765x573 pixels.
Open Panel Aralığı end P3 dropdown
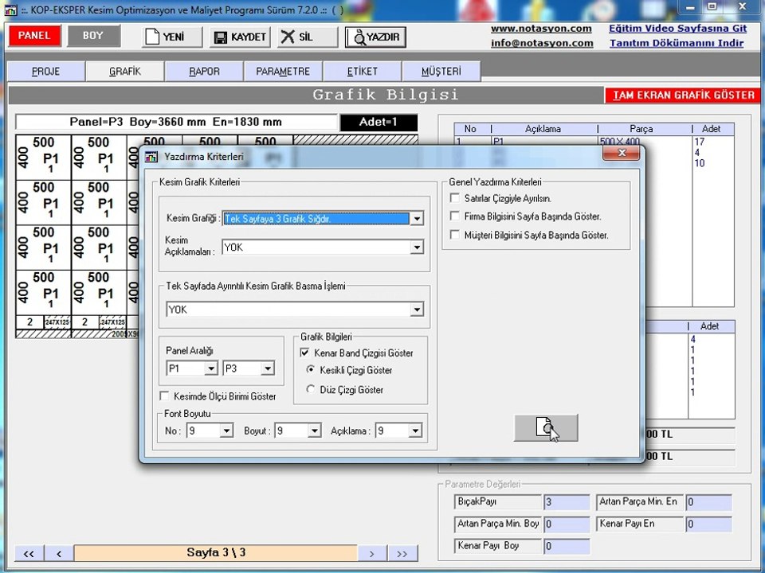[268, 368]
